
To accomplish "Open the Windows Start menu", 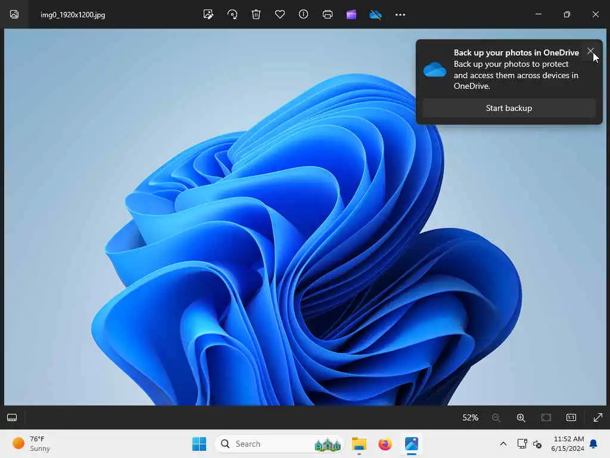I will pyautogui.click(x=199, y=444).
